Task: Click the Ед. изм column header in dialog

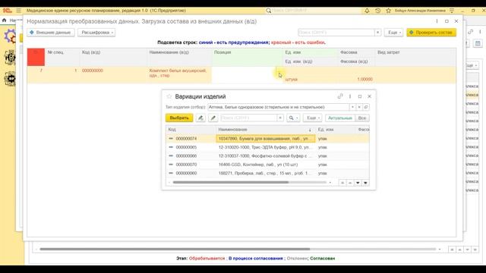Action: (x=336, y=130)
